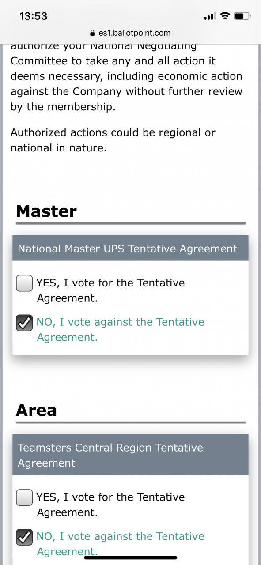Tap the Area section heading
Image resolution: width=261 pixels, height=565 pixels.
[x=36, y=410]
